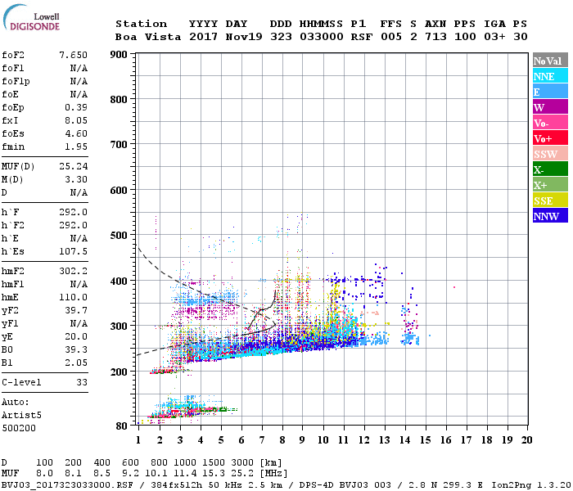Click the fxI value 8.05

pyautogui.click(x=76, y=120)
